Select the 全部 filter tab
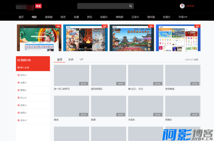214x141 pixels. point(60,60)
